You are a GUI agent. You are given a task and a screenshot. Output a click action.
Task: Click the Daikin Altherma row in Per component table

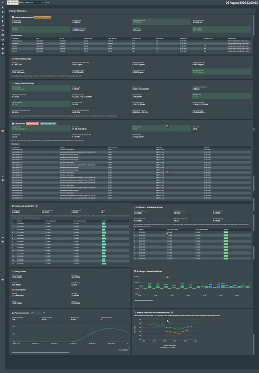[131, 41]
